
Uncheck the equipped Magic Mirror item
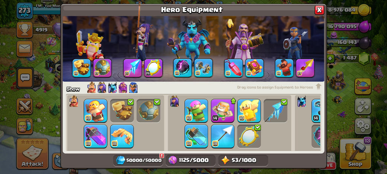pyautogui.click(x=249, y=136)
